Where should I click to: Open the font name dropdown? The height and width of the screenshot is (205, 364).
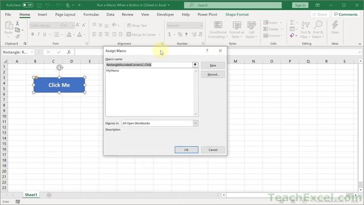click(x=61, y=25)
